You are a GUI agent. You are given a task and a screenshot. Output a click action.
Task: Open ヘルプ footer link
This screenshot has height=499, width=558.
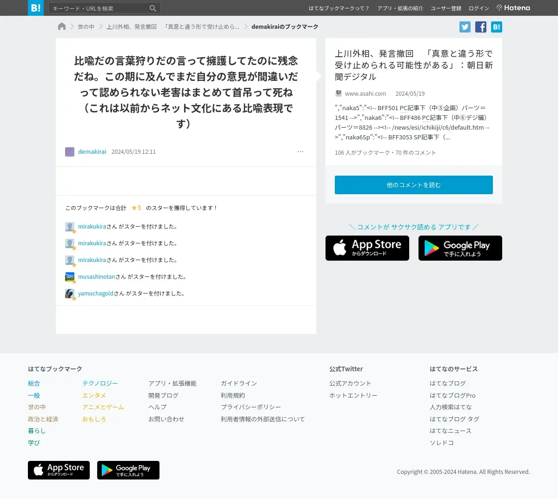click(157, 407)
